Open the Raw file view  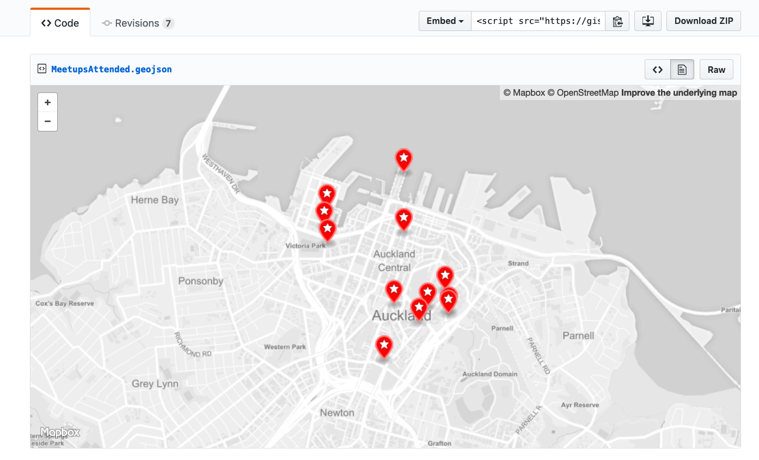click(716, 70)
